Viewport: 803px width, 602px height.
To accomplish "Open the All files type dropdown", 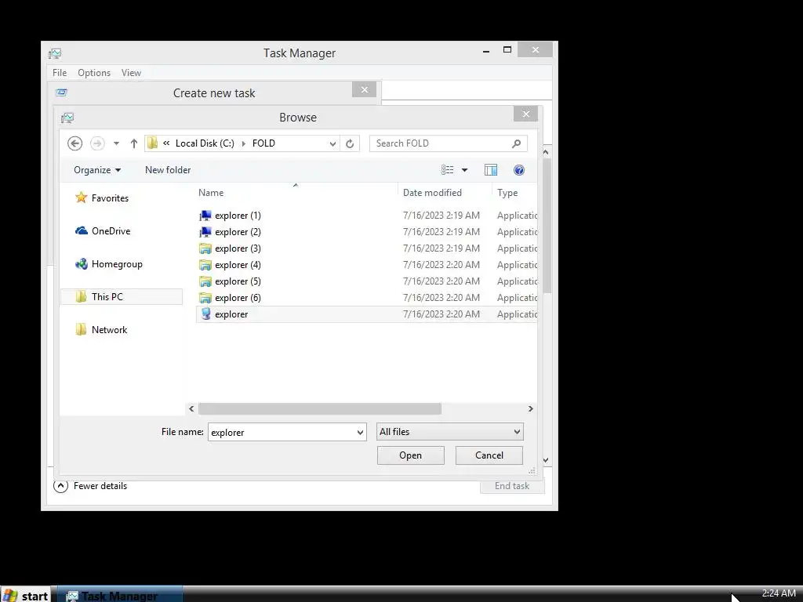I will 449,432.
